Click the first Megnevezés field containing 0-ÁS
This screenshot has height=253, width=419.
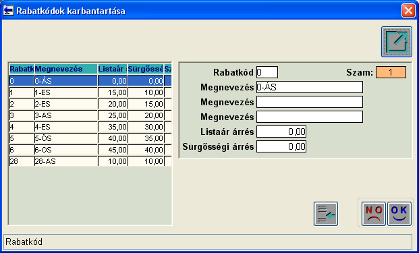pos(310,87)
